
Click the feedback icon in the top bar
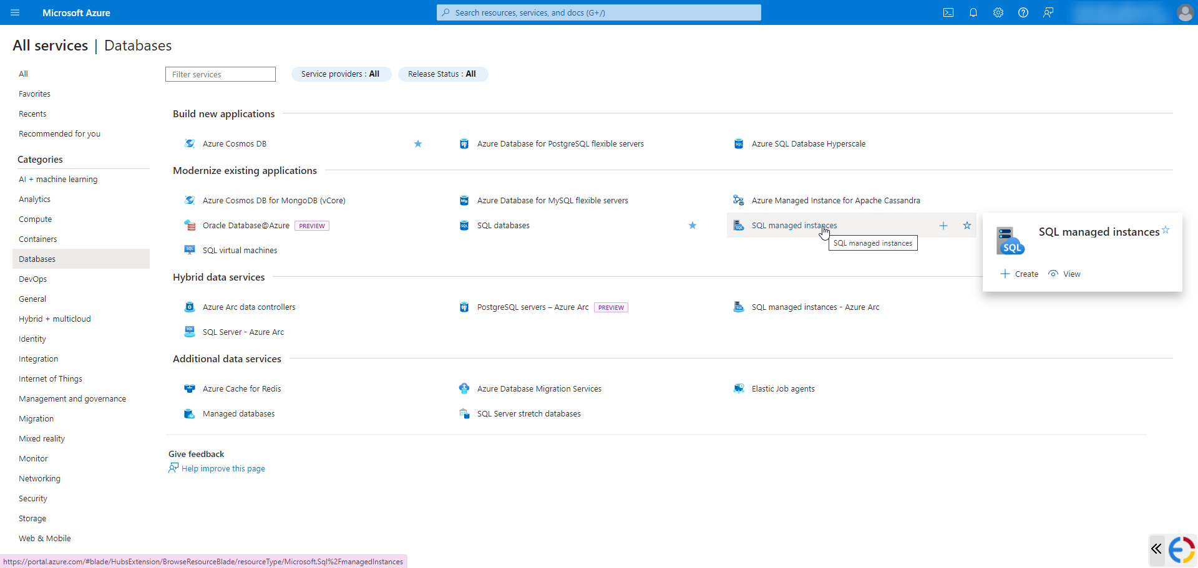click(x=1048, y=12)
